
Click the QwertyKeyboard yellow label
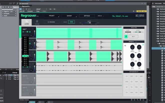coord(141,11)
